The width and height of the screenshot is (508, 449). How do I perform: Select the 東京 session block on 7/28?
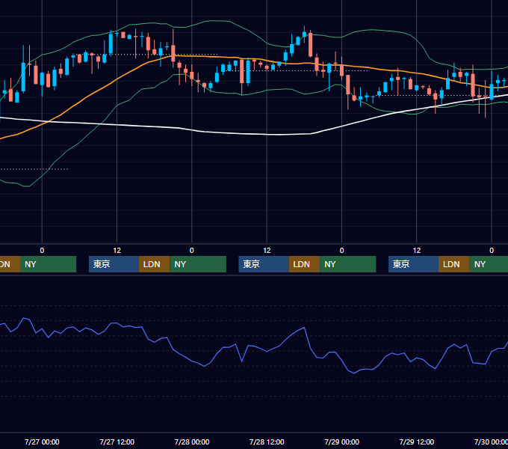pos(264,264)
